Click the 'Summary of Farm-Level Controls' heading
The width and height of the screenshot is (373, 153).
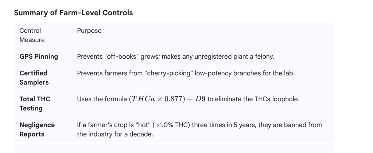point(73,13)
